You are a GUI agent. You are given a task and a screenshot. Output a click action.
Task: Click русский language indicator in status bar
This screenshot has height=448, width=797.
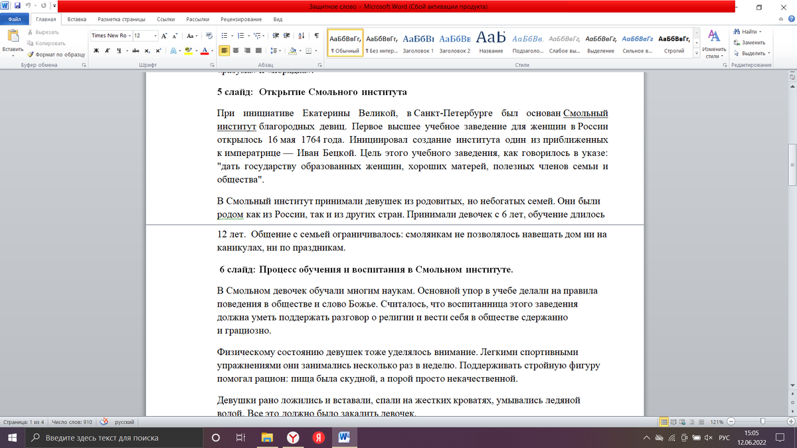126,422
